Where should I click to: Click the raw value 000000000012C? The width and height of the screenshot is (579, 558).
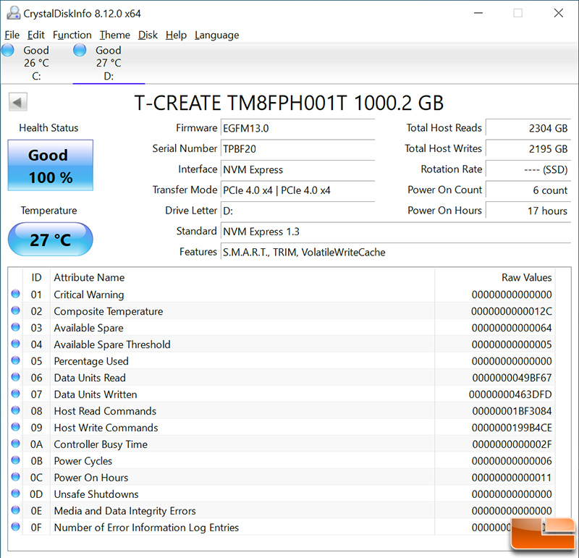click(x=512, y=311)
